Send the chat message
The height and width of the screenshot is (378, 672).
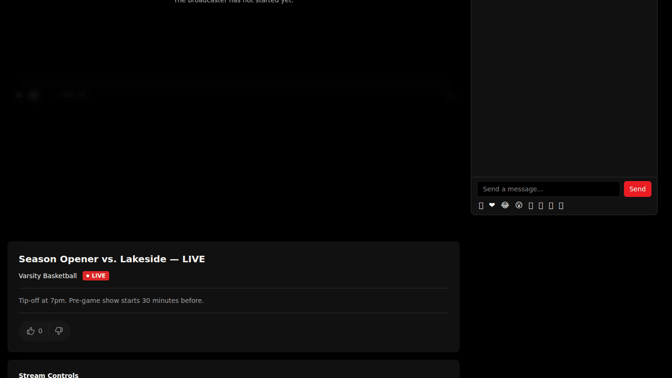[x=637, y=189]
